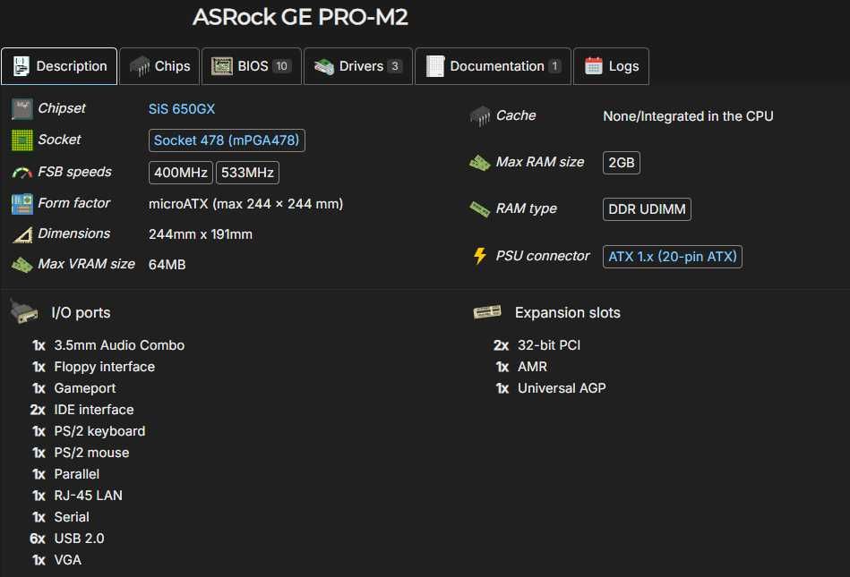Click the 244mm x 191mm dimensions value
850x577 pixels.
[x=201, y=234]
